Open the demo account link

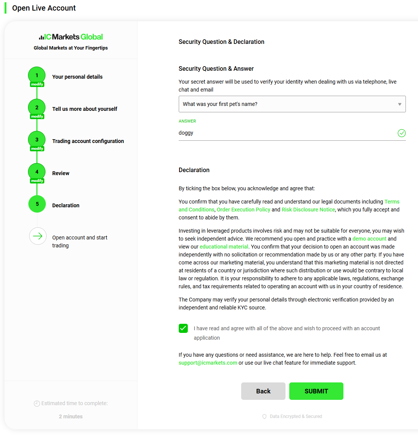[369, 239]
